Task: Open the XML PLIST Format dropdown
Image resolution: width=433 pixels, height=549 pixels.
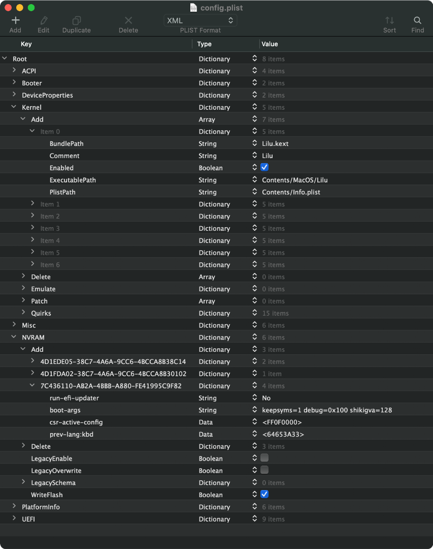Action: [x=201, y=21]
